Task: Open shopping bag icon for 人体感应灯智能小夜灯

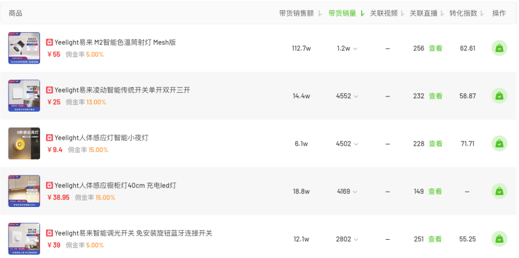Action: (499, 144)
